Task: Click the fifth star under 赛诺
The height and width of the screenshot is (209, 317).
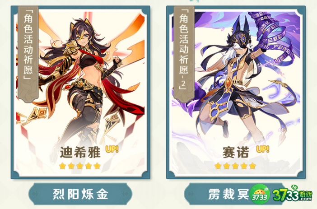Action: coord(252,166)
